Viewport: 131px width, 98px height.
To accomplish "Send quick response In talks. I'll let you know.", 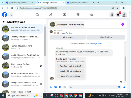I will pyautogui.click(x=70, y=71).
